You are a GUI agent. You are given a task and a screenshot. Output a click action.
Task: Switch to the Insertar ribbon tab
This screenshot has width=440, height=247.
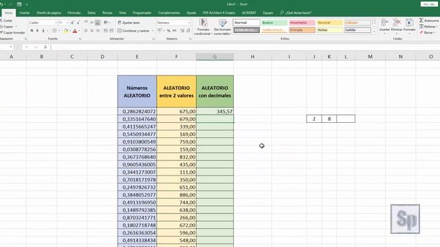click(x=25, y=13)
